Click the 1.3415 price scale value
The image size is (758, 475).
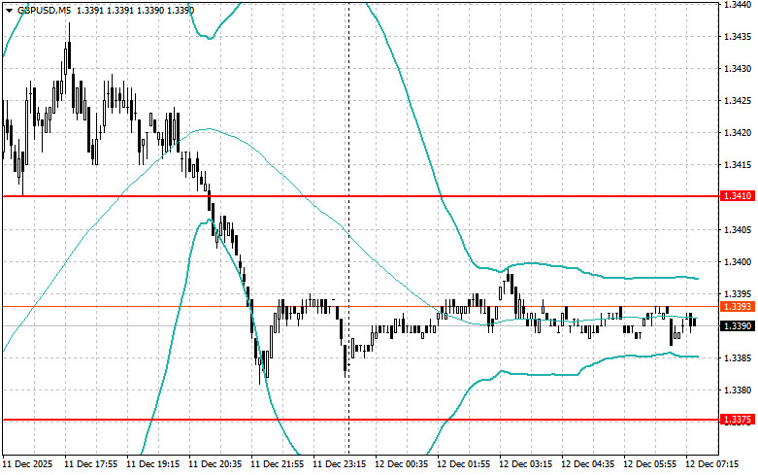pos(738,165)
